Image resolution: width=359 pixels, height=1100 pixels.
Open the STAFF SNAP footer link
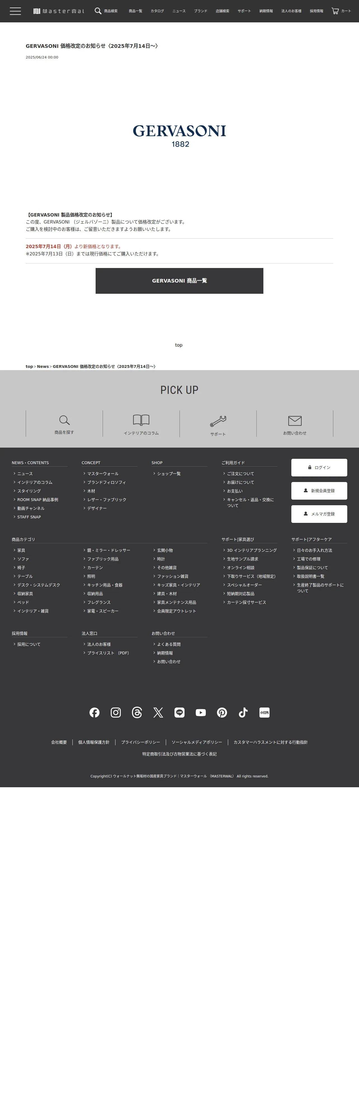coord(29,517)
